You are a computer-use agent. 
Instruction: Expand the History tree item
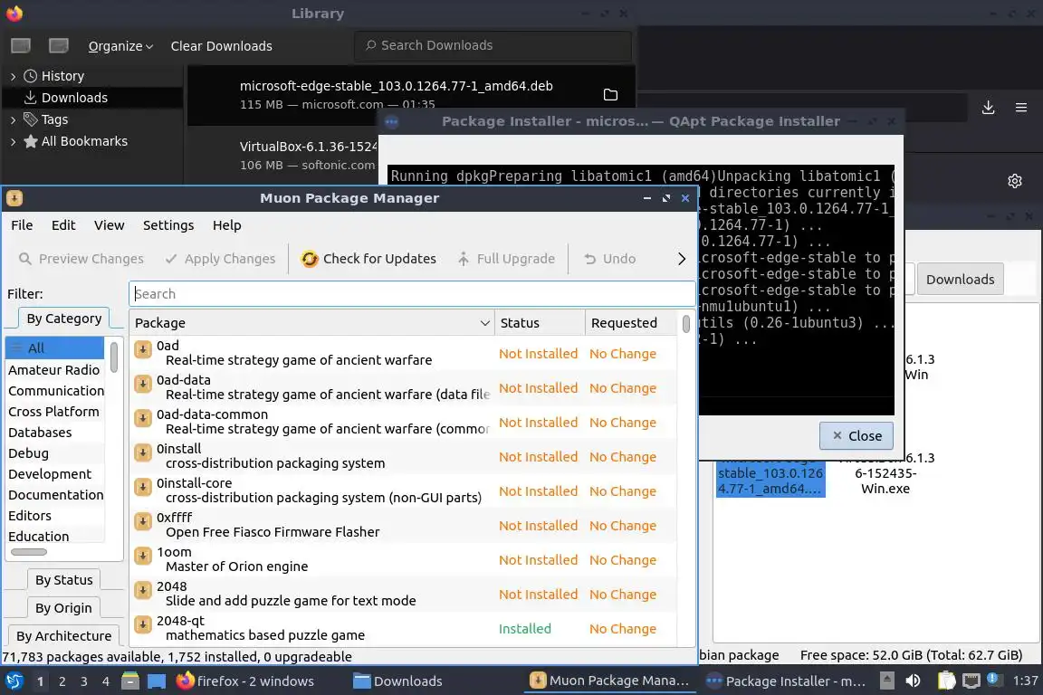click(x=14, y=77)
